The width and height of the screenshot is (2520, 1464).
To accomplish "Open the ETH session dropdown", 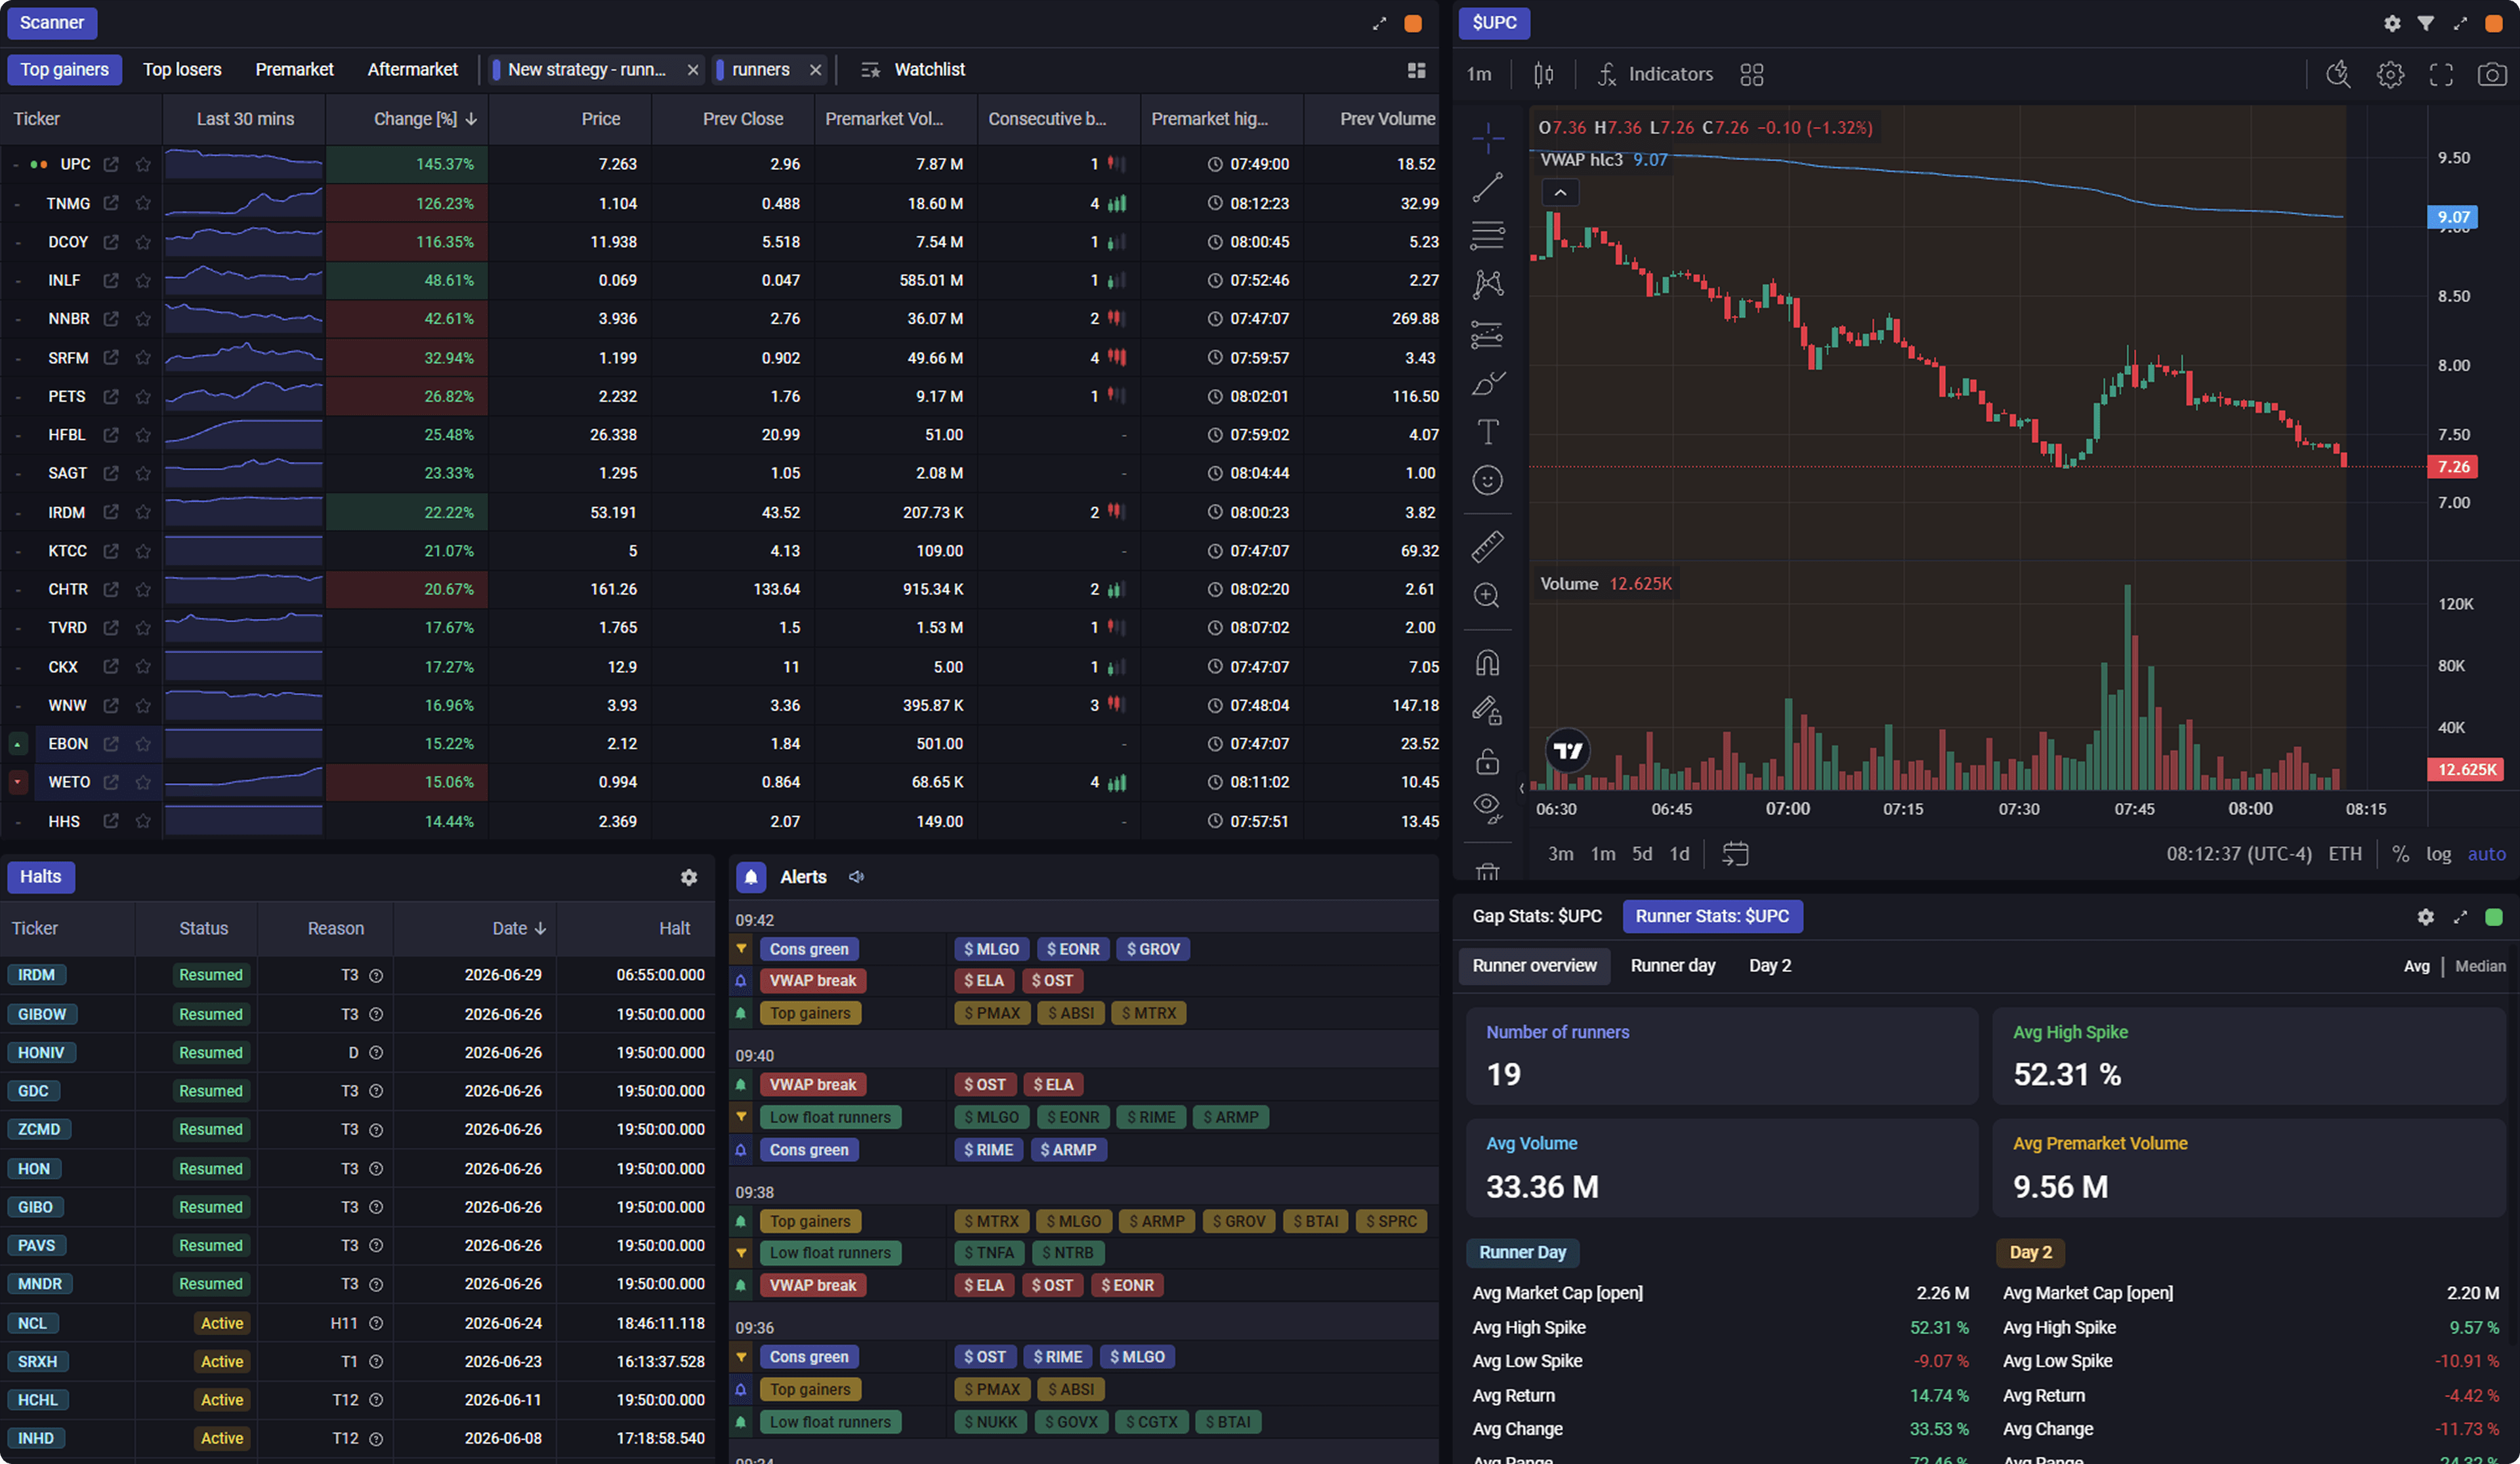I will (x=2345, y=854).
